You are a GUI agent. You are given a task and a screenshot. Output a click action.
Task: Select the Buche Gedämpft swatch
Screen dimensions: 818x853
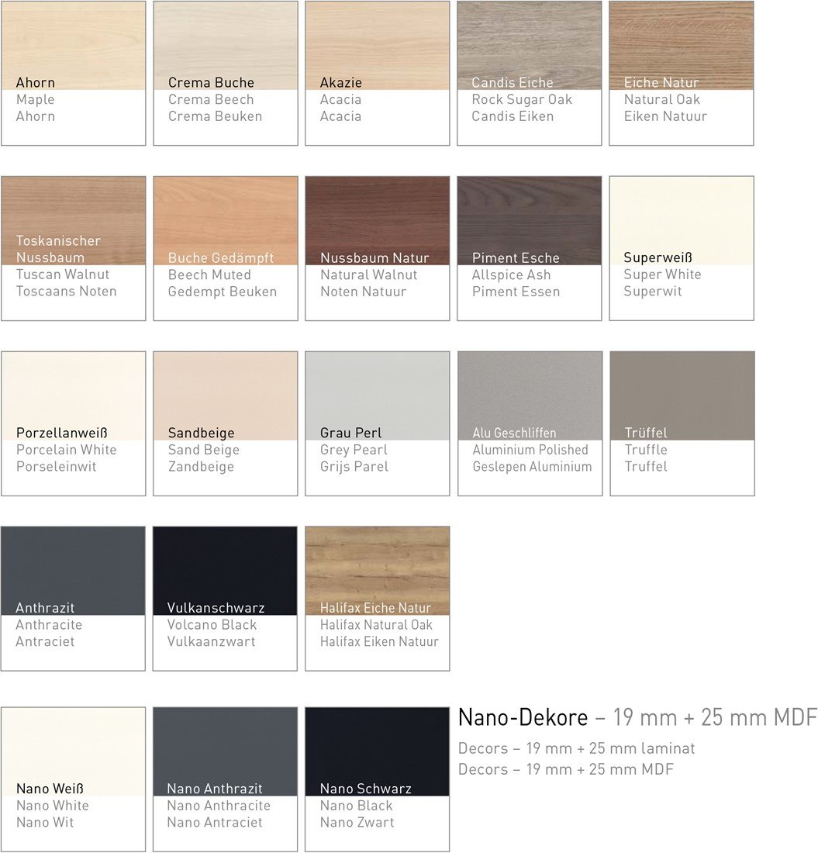point(225,221)
